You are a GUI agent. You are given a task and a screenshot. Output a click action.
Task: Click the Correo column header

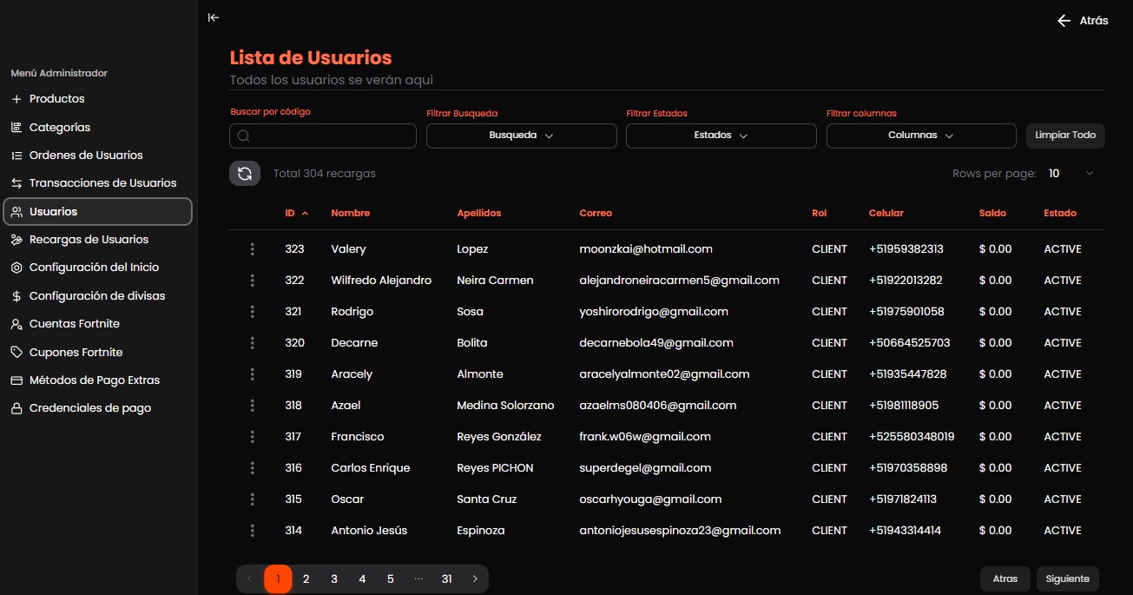[596, 213]
